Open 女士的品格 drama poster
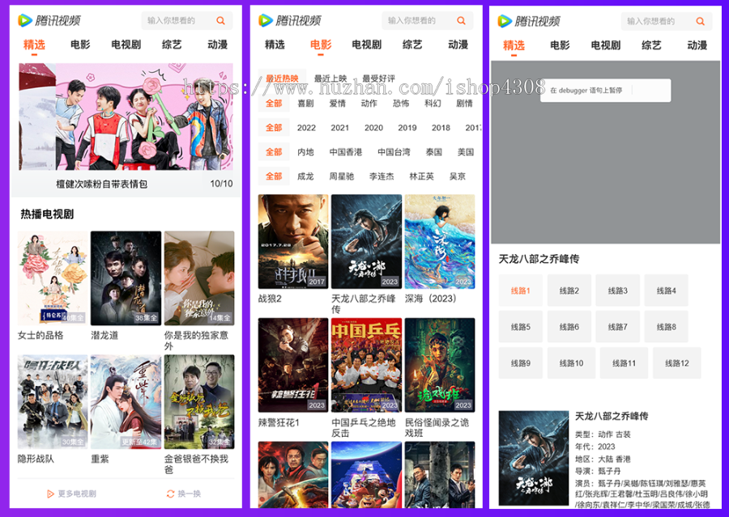 point(53,278)
